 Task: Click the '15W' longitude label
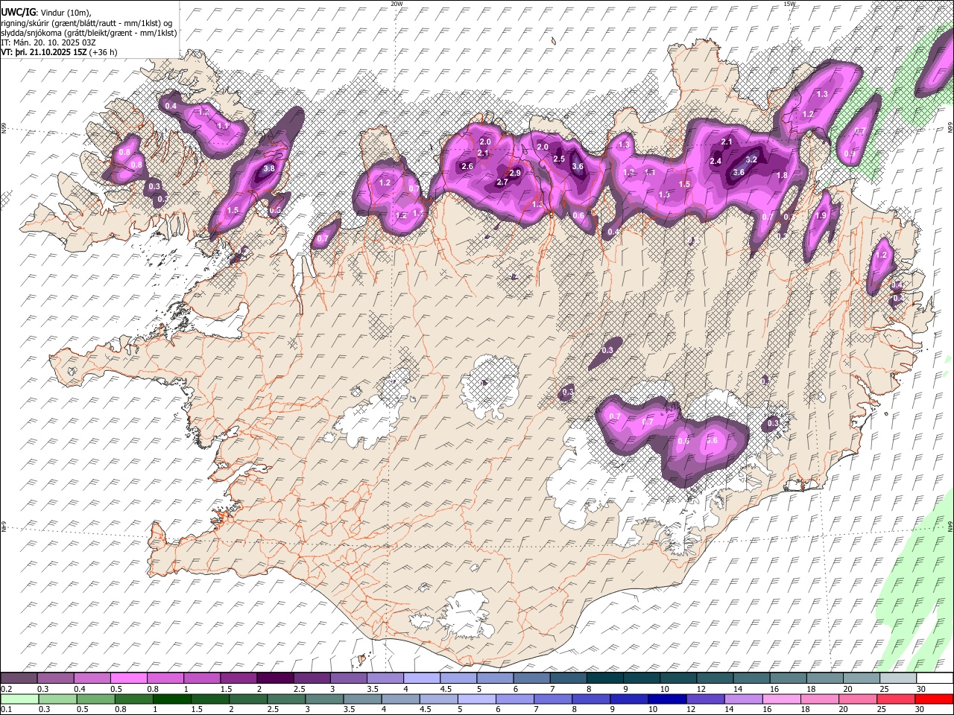pyautogui.click(x=789, y=4)
